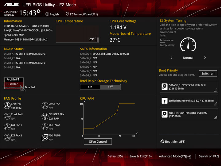Viewport: 221px width, 166px height.
Task: Click the SATA6G_1 SPCC disk icon in Boot Priority
Action: click(x=165, y=87)
